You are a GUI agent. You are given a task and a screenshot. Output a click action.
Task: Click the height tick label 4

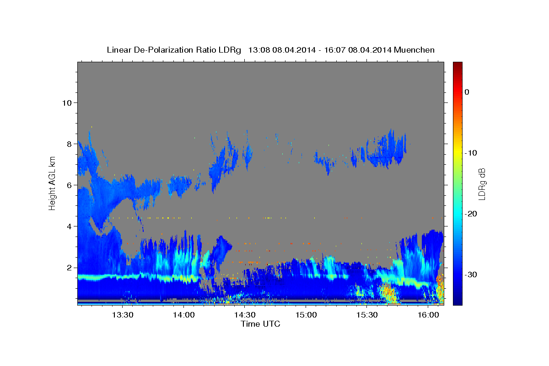click(x=70, y=226)
